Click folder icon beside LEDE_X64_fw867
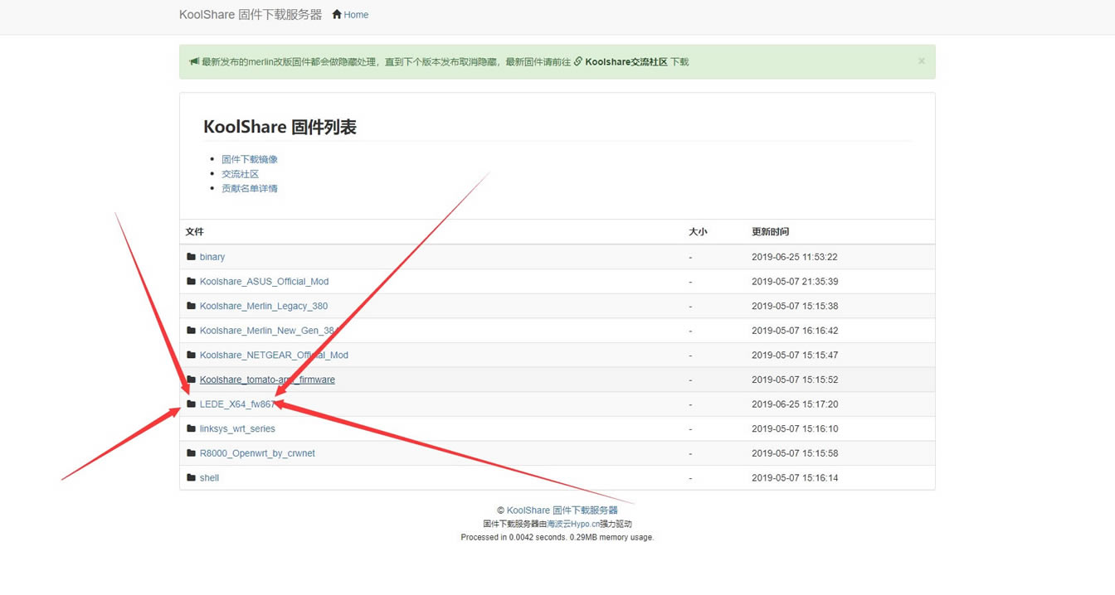Screen dimensions: 1115x595 click(192, 404)
